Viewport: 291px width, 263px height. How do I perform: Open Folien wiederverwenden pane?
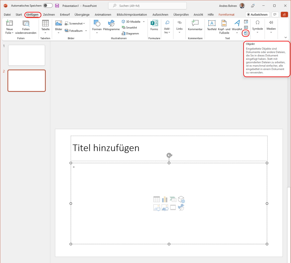pos(26,27)
